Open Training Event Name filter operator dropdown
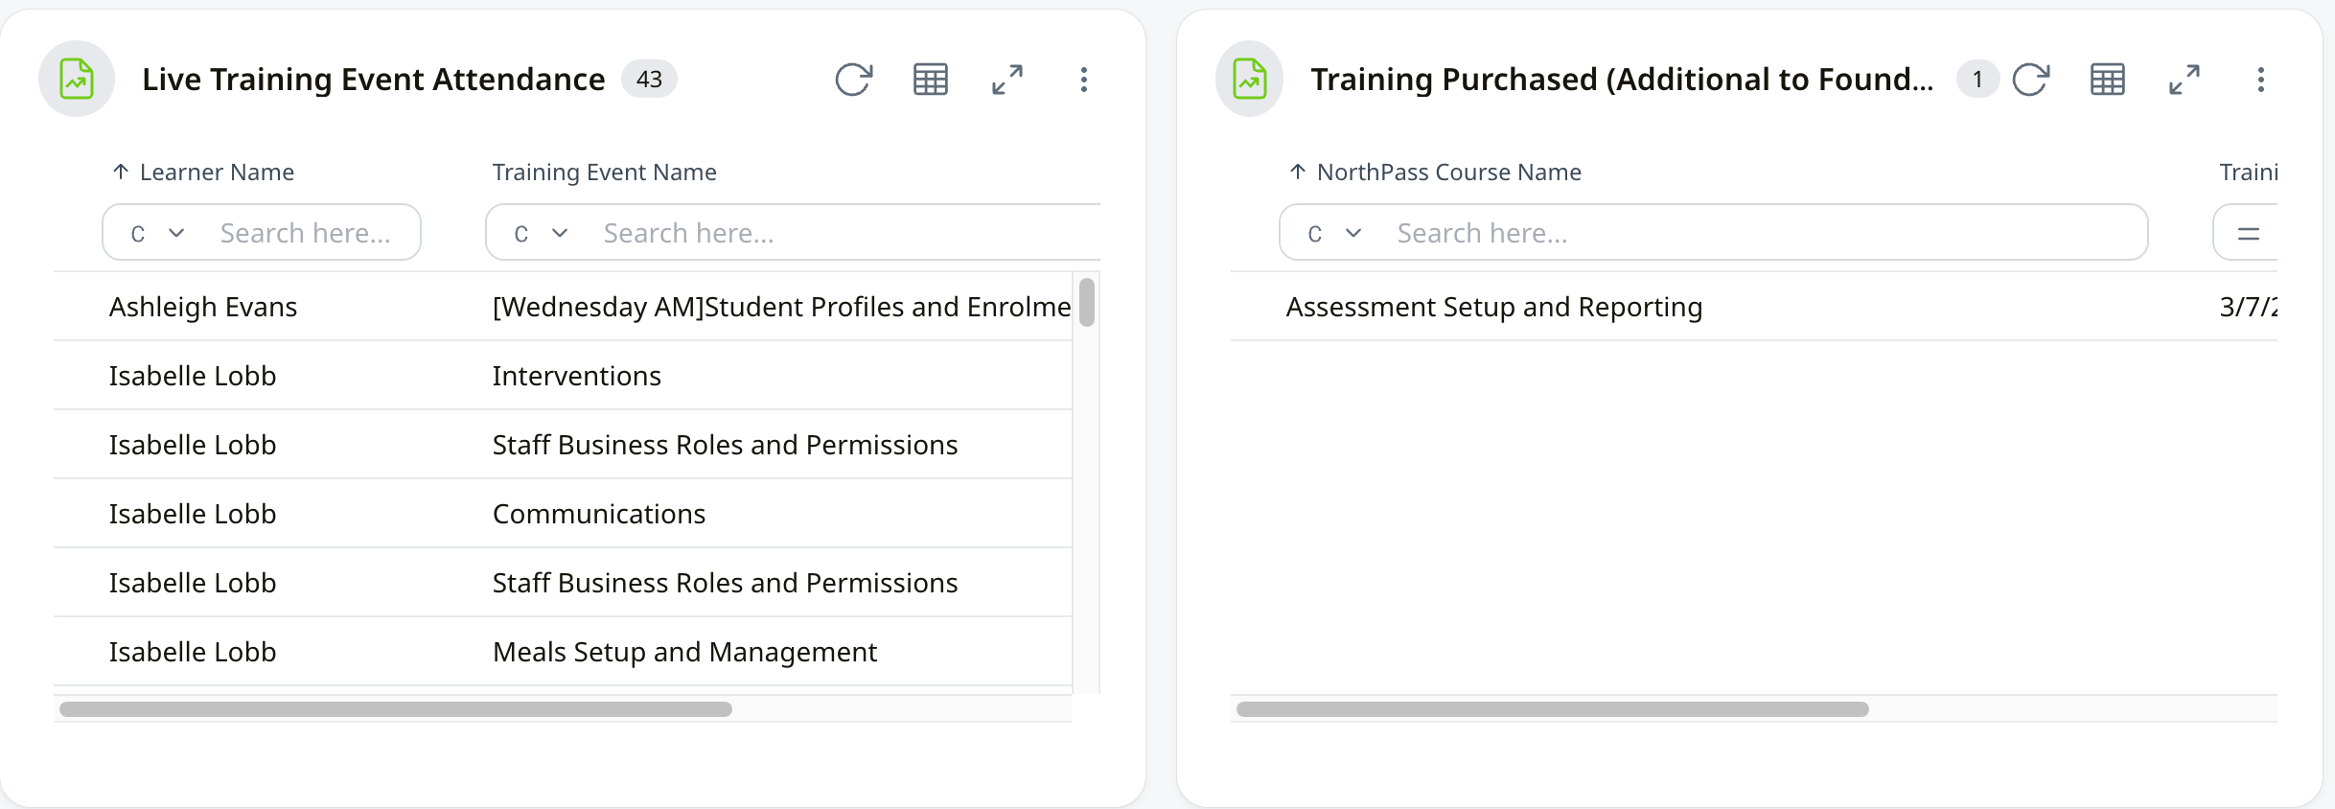 coord(541,233)
